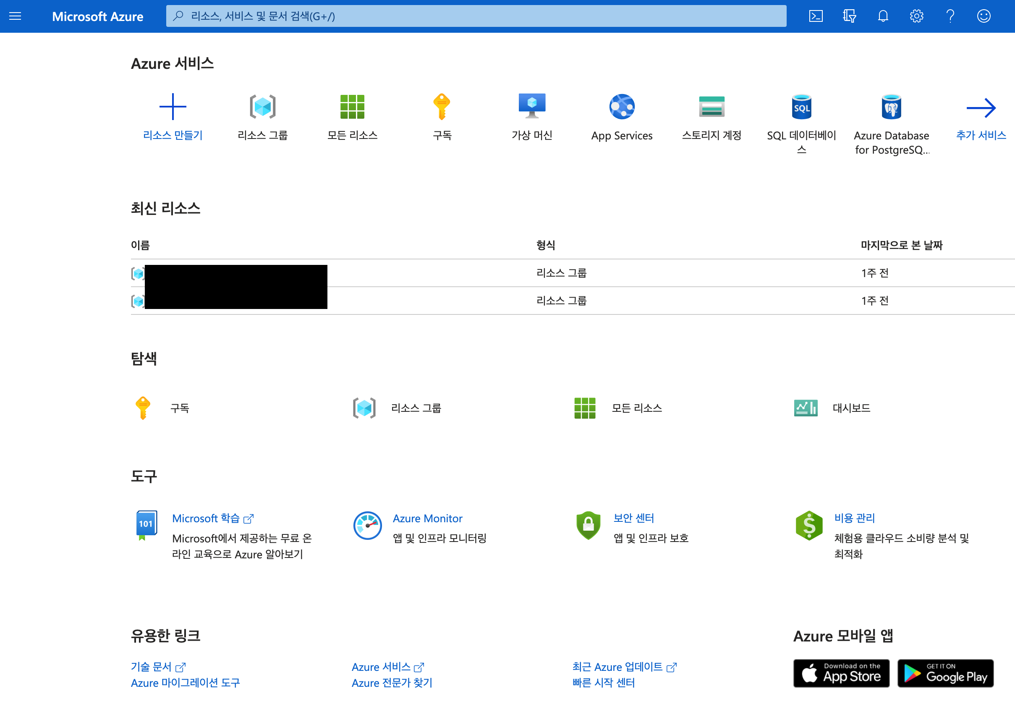This screenshot has width=1015, height=712.
Task: Open 스토리지 계정 service icon
Action: 711,107
